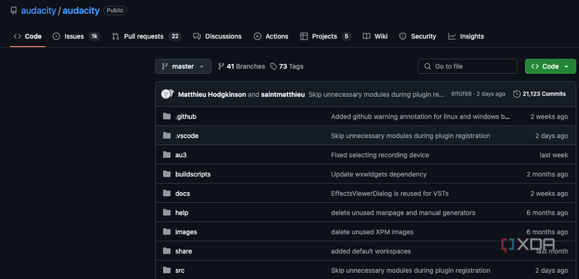
Task: Open 'added default workspaces' commit
Action: (371, 251)
